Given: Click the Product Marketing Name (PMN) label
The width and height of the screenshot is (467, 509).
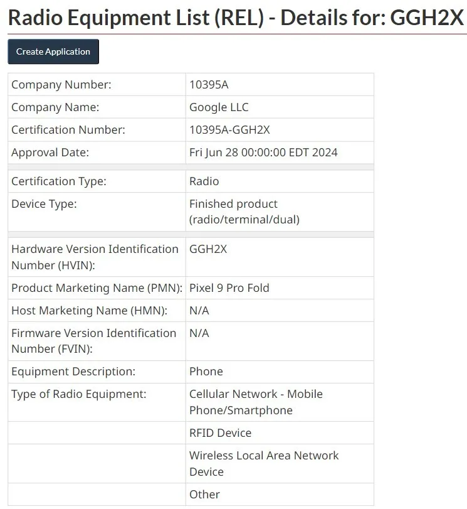Looking at the screenshot, I should 97,288.
